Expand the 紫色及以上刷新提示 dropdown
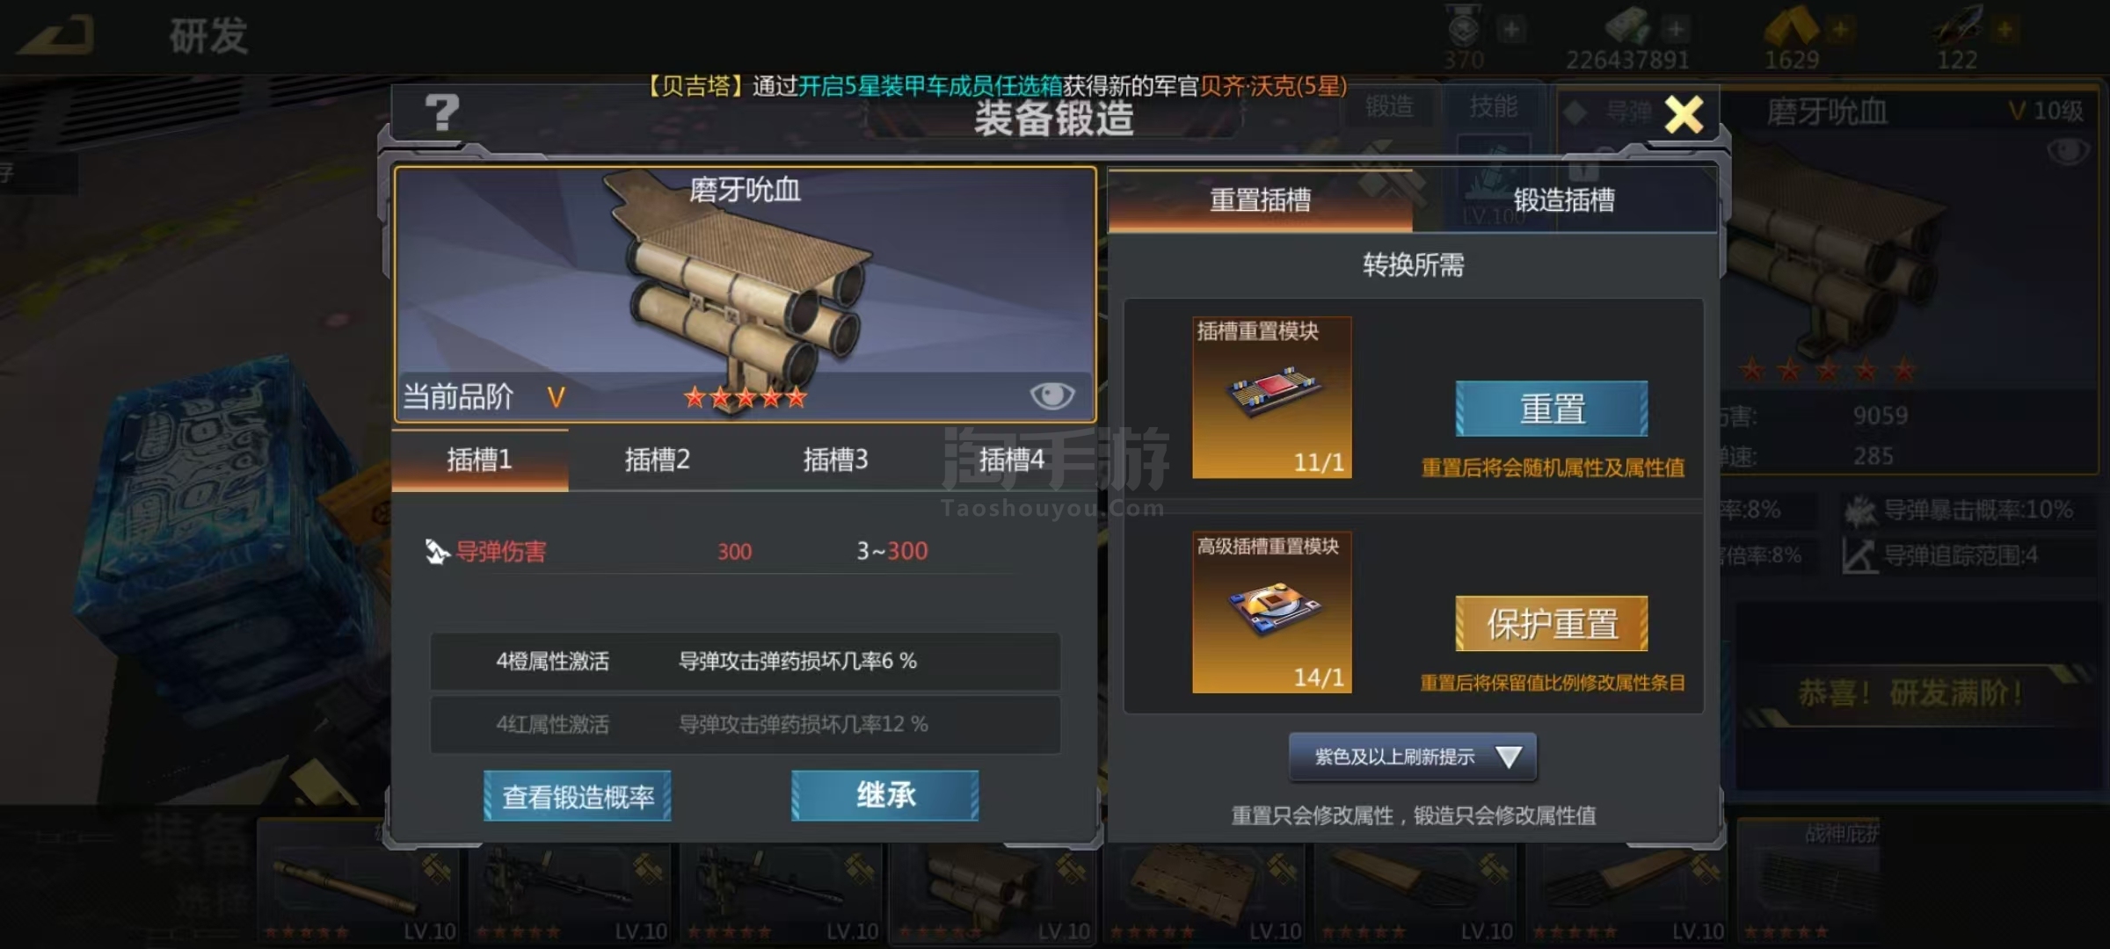This screenshot has height=949, width=2110. [1413, 757]
